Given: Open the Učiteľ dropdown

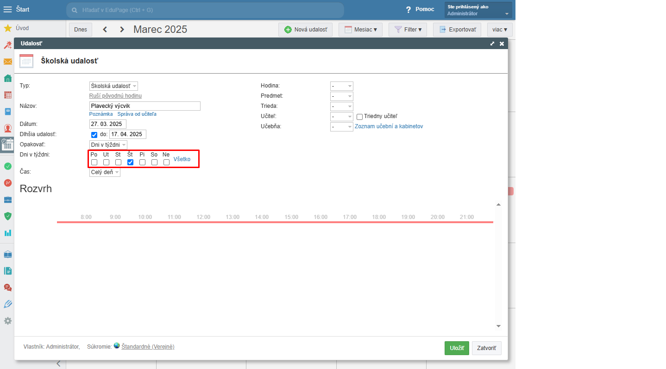Looking at the screenshot, I should (x=341, y=117).
